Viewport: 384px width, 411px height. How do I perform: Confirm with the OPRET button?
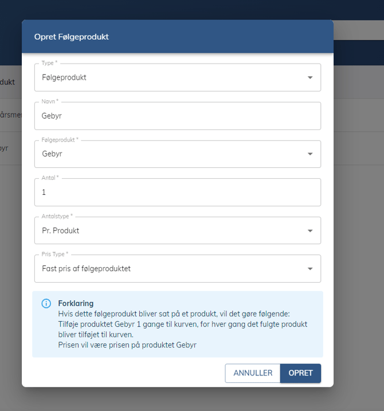pos(300,373)
